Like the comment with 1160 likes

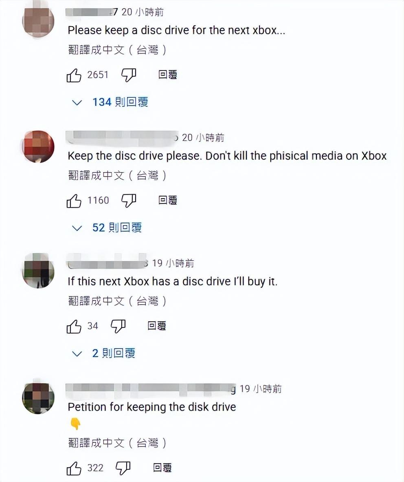tap(74, 201)
